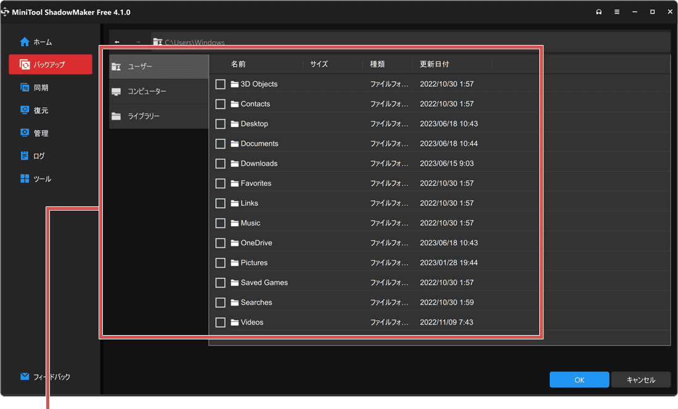Enable the 3D Objects checkbox
The width and height of the screenshot is (678, 409).
click(220, 84)
